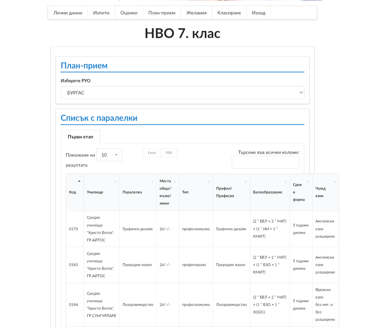Sort by the Паралелка column header
This screenshot has height=328, width=365.
138,192
